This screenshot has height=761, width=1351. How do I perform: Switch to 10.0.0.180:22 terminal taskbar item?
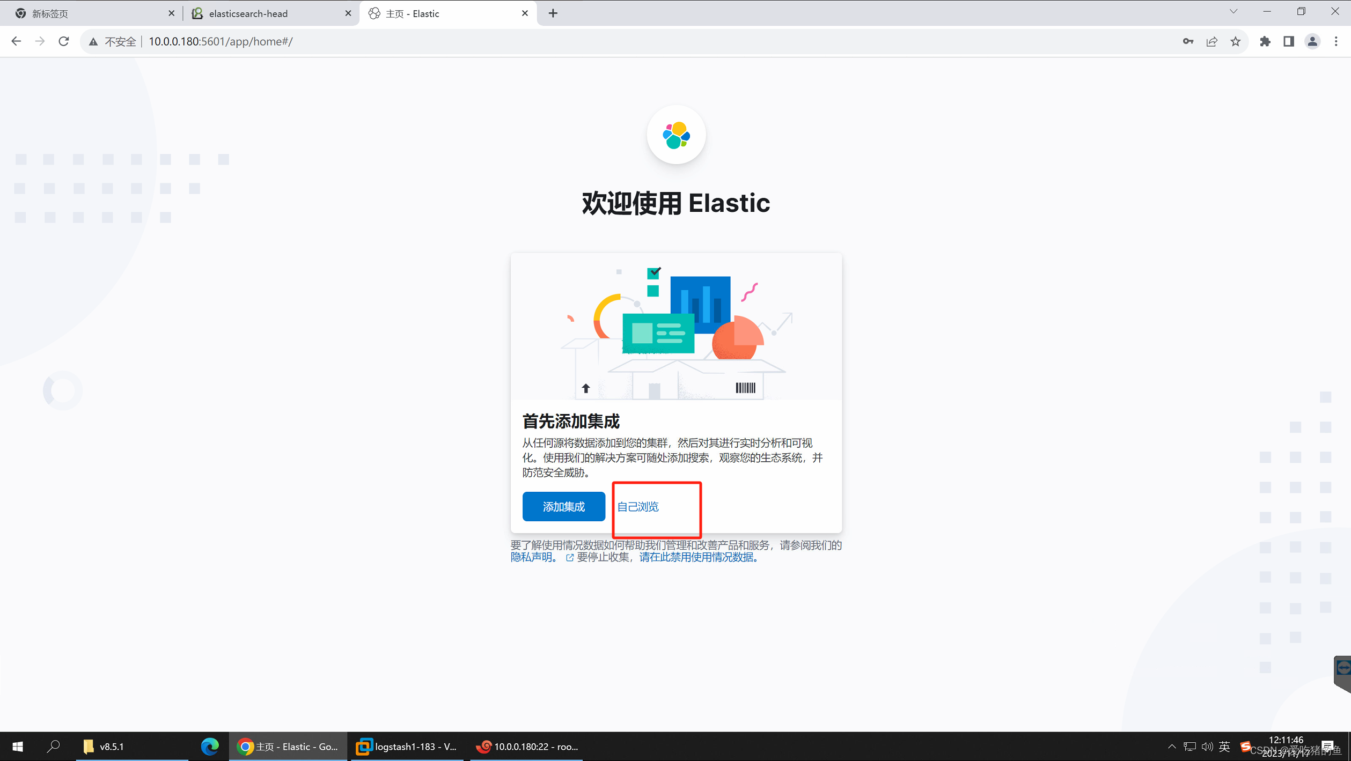click(x=526, y=746)
